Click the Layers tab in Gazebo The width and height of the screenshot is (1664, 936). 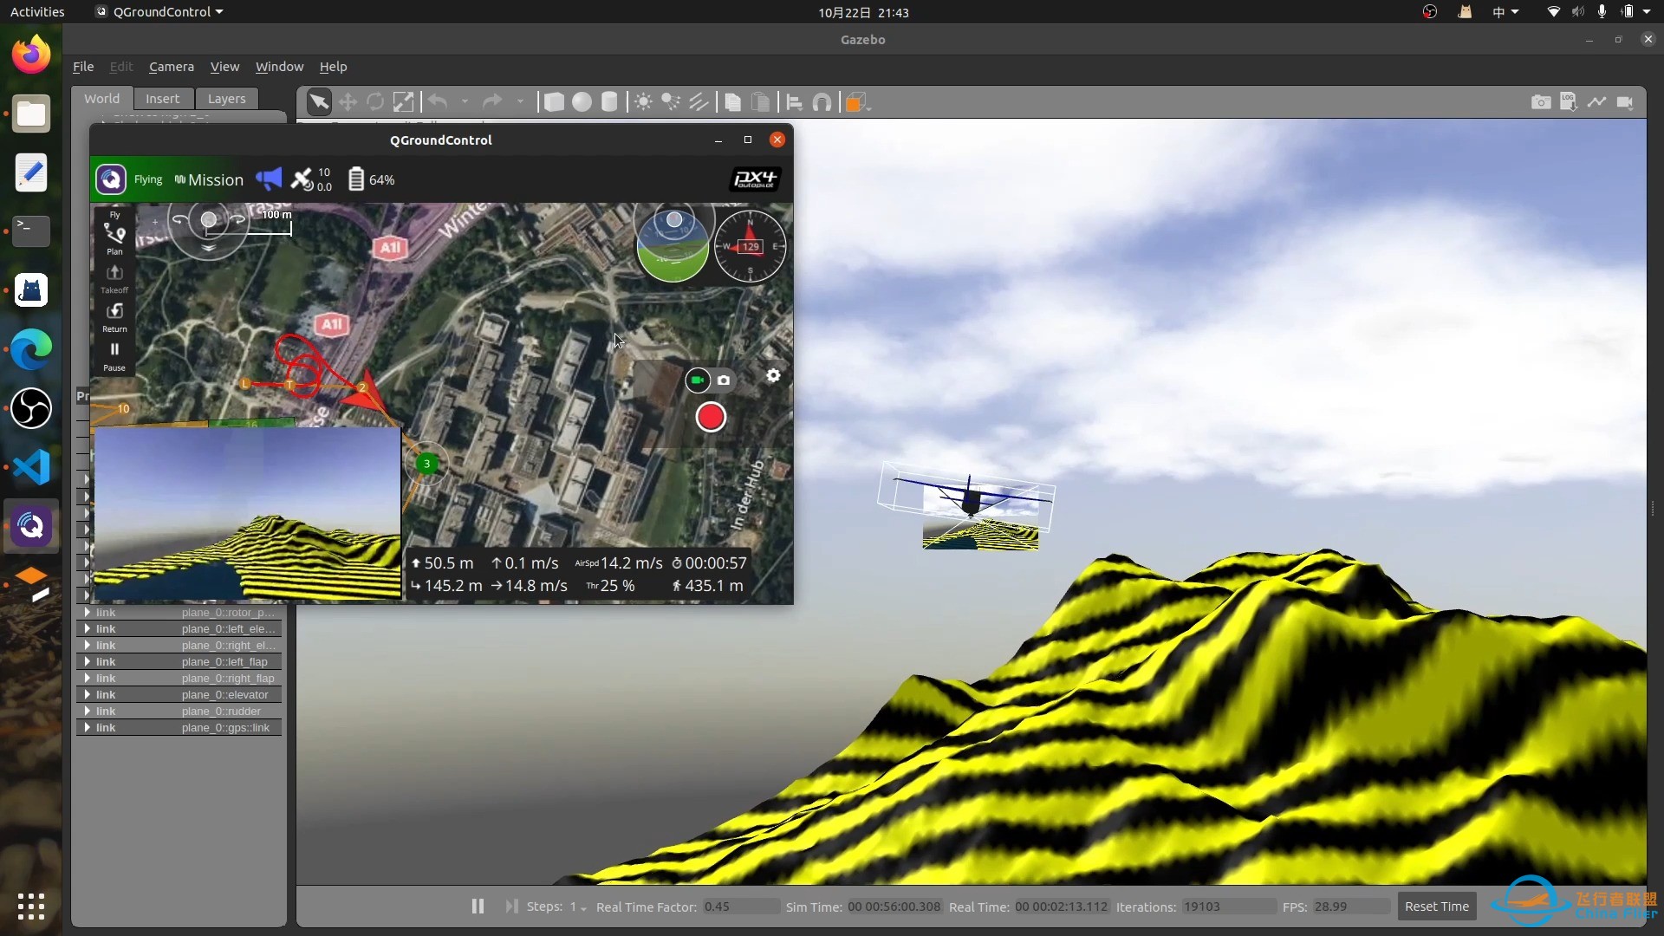[226, 97]
